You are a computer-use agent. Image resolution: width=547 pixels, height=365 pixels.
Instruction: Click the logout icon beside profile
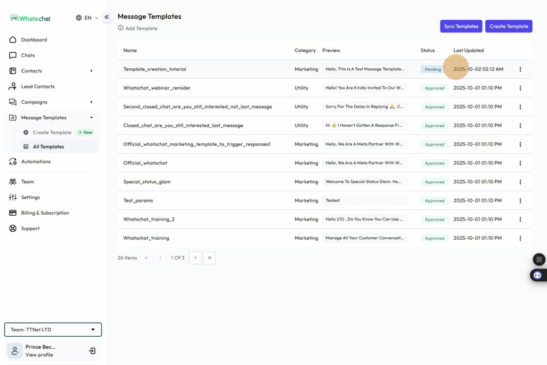coord(92,351)
